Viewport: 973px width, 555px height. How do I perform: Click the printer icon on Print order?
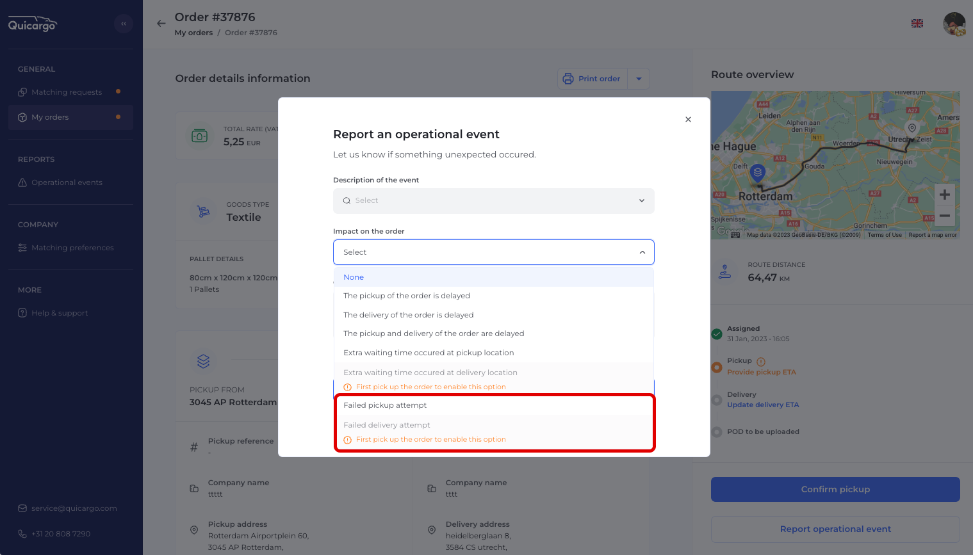click(568, 79)
